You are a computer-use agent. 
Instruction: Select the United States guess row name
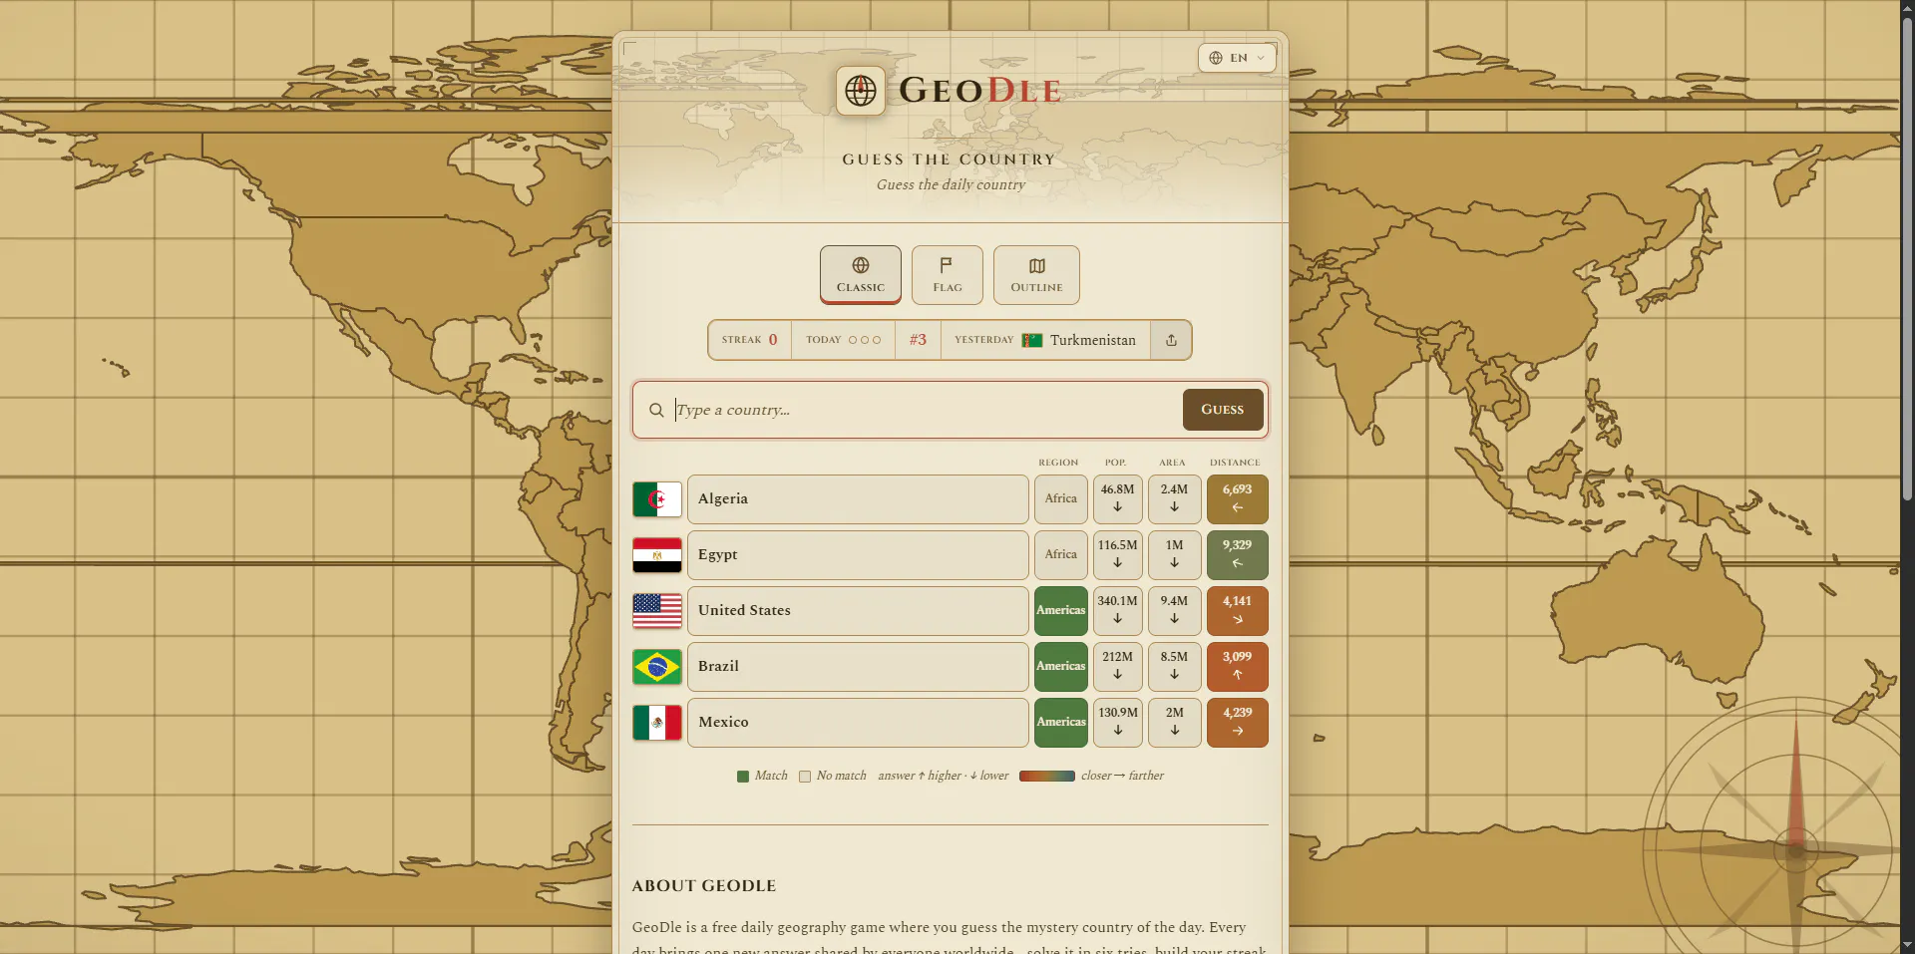coord(858,611)
